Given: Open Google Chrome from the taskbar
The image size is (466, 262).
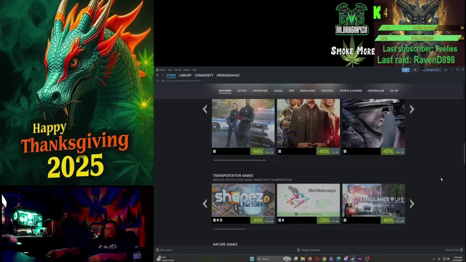Looking at the screenshot, I should tap(324, 259).
